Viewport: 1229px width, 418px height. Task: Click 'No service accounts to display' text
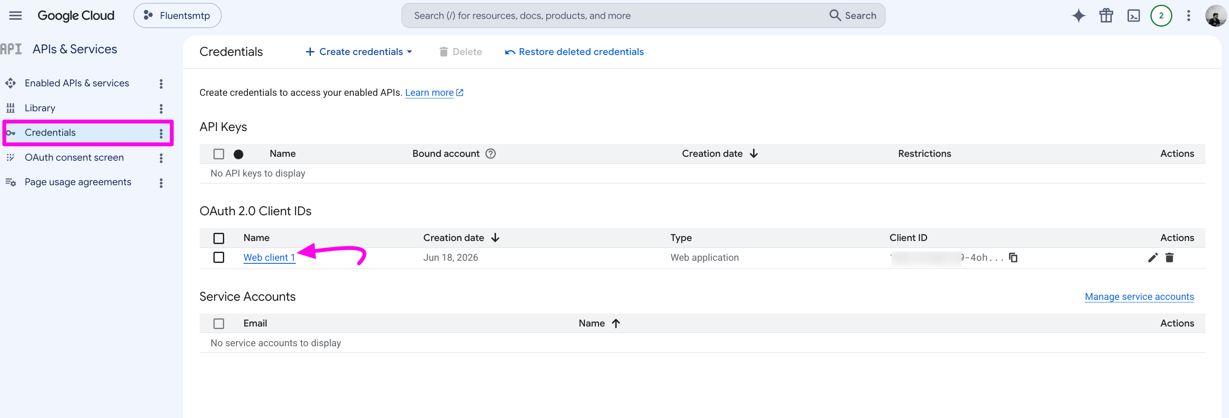click(x=276, y=343)
